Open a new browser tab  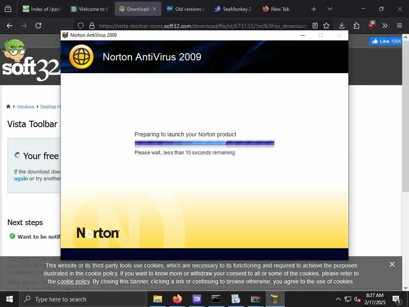[314, 9]
